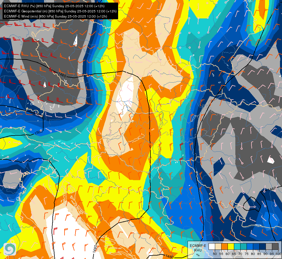Image resolution: width=282 pixels, height=259 pixels.
Task: Click the '90' legend scale value
Action: click(266, 254)
